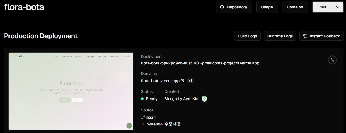346x133 pixels.
Task: Click the flora-bota project title
Action: (x=24, y=7)
